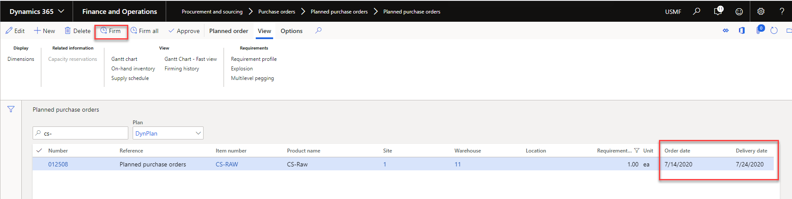Click the feedback smiley icon
792x199 pixels.
pos(739,12)
